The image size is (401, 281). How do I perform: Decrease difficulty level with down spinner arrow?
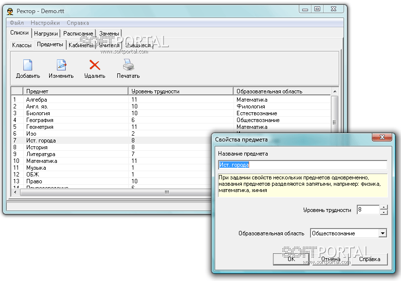pos(383,212)
